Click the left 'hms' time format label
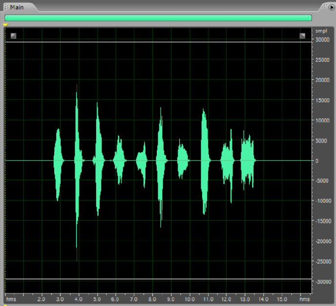This screenshot has height=306, width=336. pos(11,299)
